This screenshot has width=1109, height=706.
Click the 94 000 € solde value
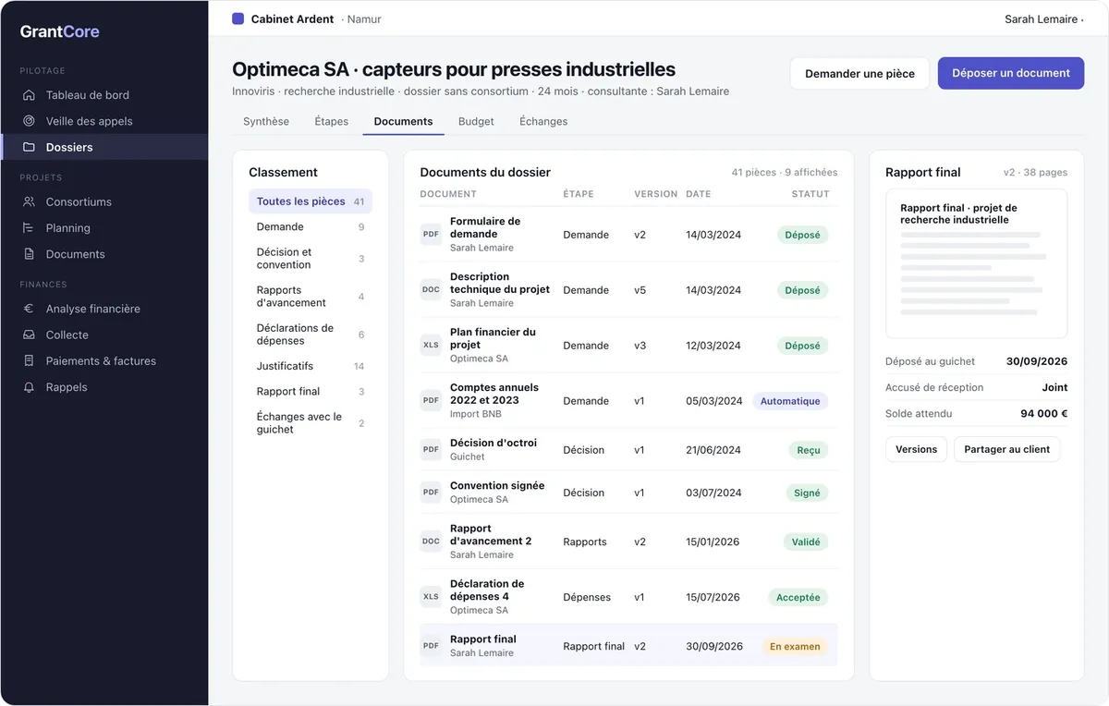[1044, 413]
